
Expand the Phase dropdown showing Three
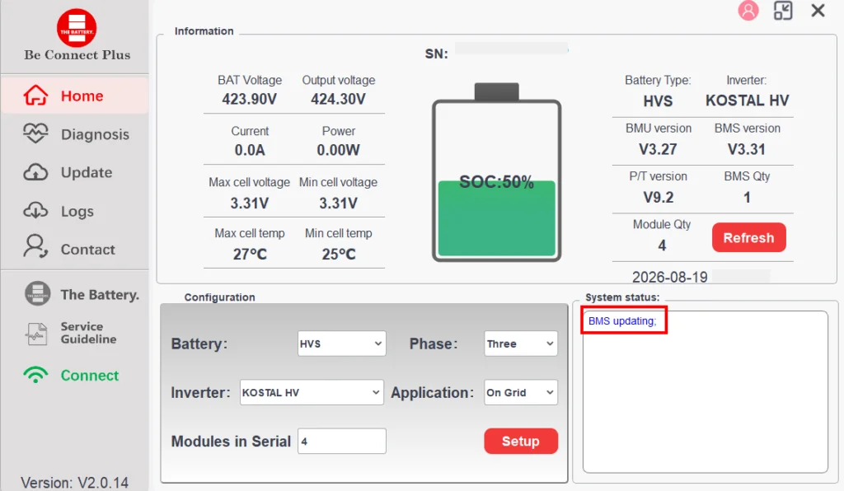tap(521, 343)
